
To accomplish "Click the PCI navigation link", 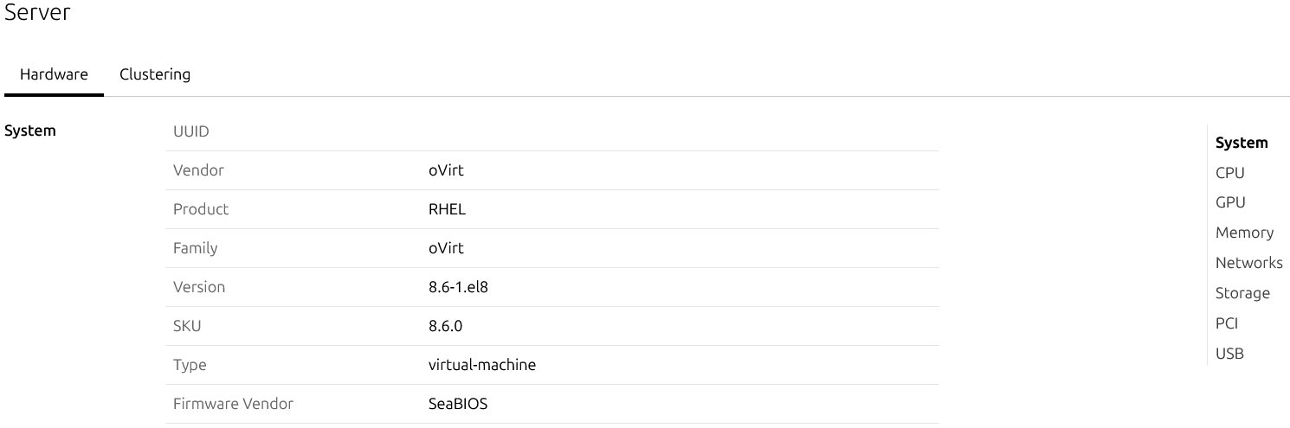I will (1226, 323).
